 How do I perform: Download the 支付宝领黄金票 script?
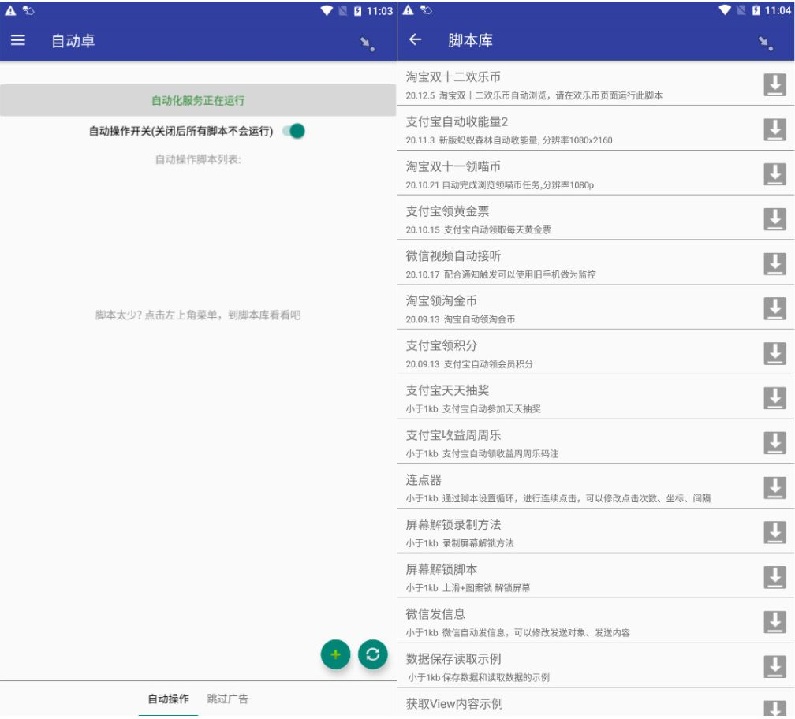tap(774, 217)
